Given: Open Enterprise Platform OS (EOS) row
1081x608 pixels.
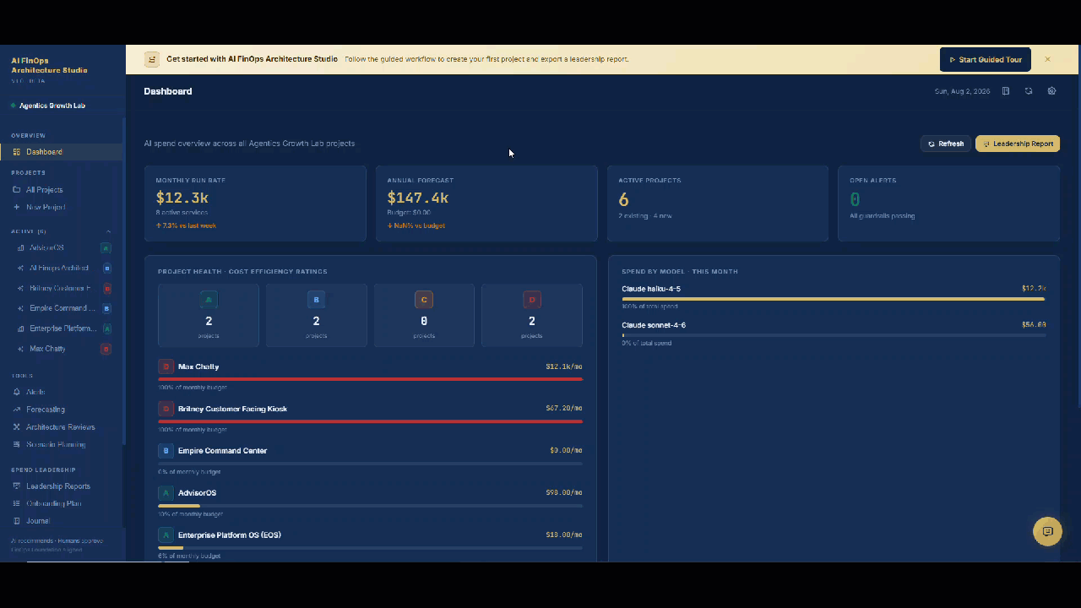Looking at the screenshot, I should pos(370,544).
